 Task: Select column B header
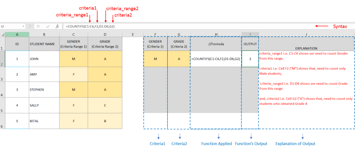[44, 34]
